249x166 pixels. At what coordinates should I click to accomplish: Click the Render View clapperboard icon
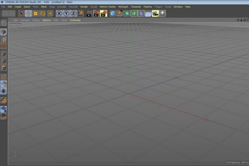89,14
